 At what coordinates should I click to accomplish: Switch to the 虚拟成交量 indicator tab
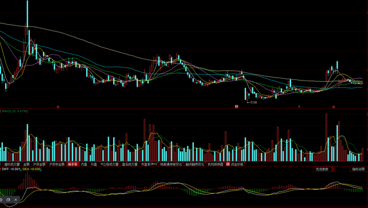[12, 164]
